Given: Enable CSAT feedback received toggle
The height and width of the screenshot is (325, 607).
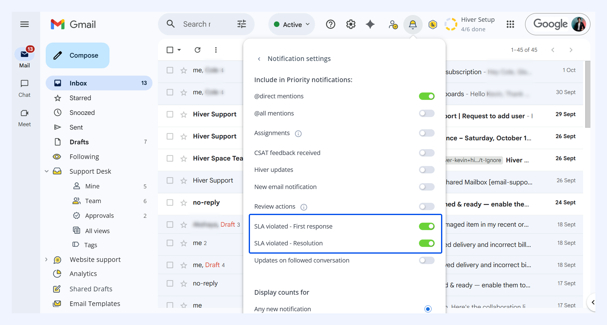Looking at the screenshot, I should (427, 153).
